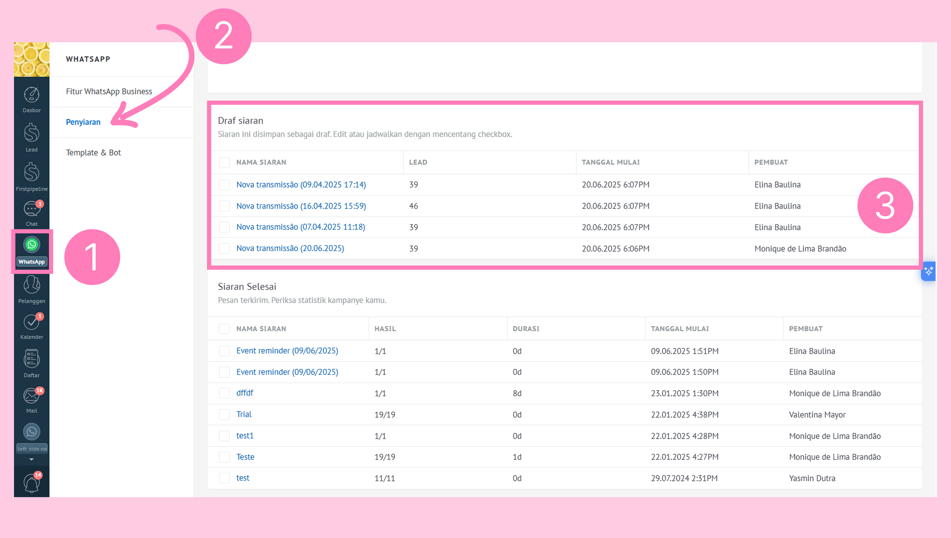951x538 pixels.
Task: Open the Lead section icon
Action: point(31,137)
